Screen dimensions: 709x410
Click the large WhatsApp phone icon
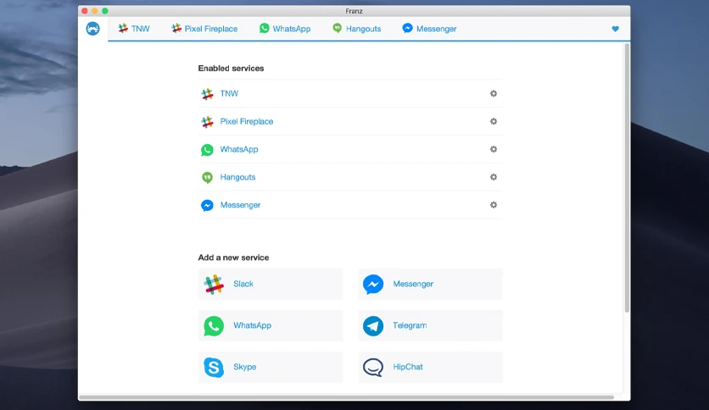(x=214, y=326)
